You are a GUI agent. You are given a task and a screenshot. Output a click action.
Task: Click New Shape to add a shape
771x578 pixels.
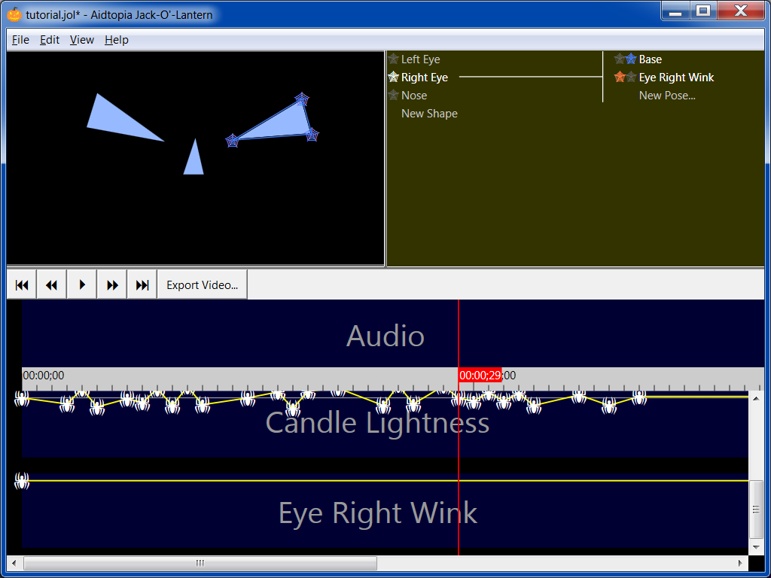429,114
